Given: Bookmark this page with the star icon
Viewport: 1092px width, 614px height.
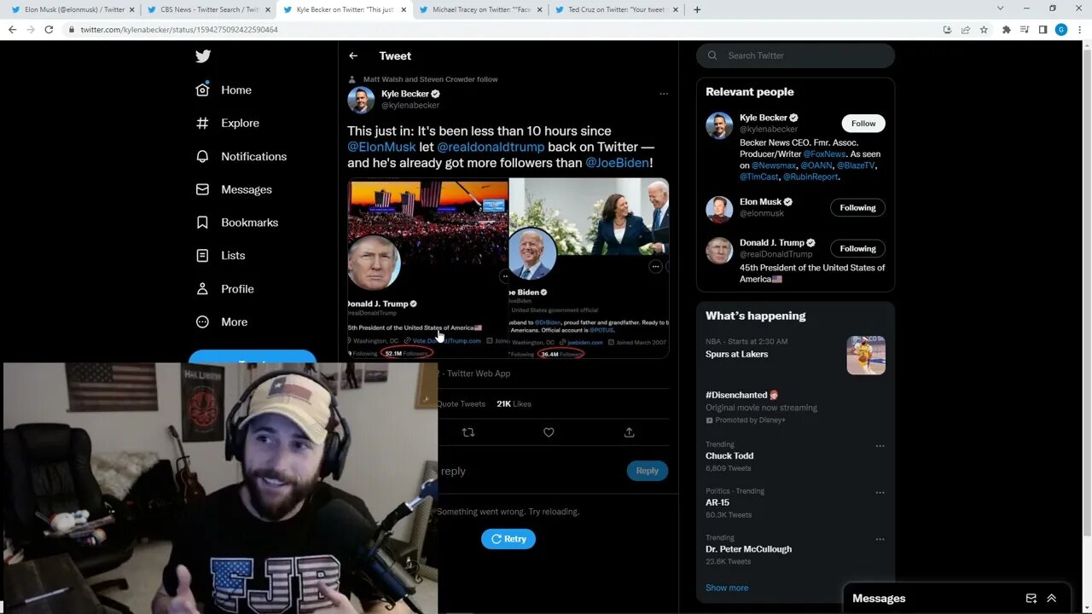Looking at the screenshot, I should click(984, 29).
